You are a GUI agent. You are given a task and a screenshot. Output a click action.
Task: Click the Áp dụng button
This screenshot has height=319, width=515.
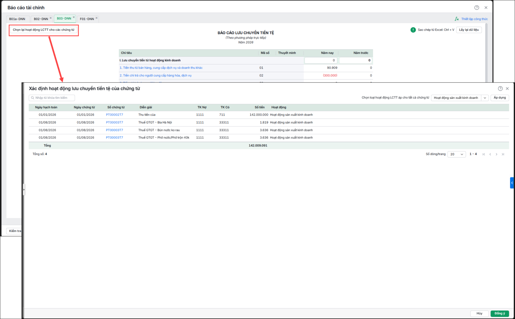[500, 98]
